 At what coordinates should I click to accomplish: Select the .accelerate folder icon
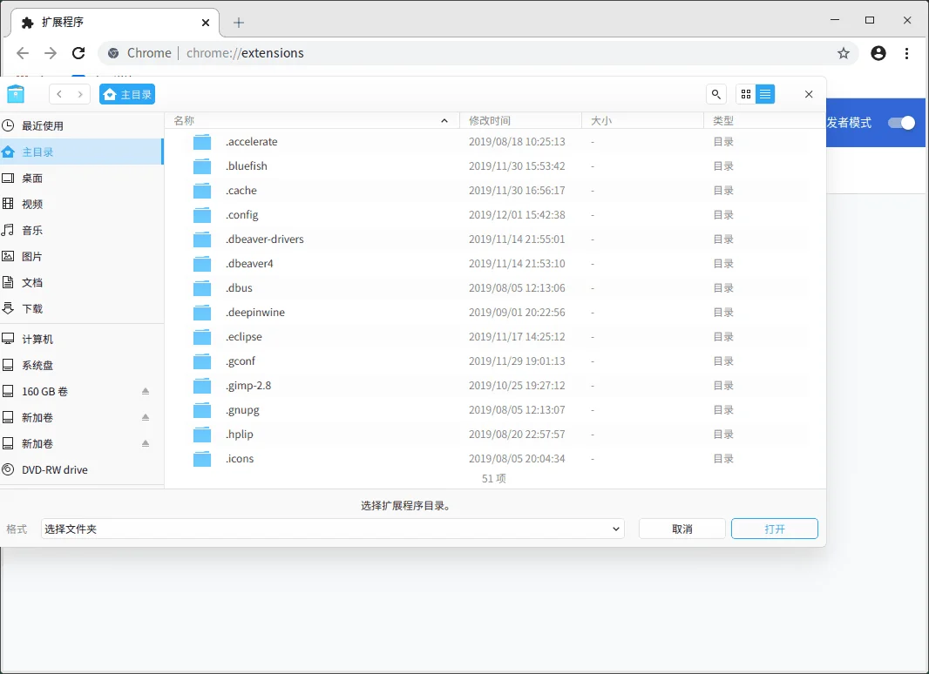tap(202, 142)
